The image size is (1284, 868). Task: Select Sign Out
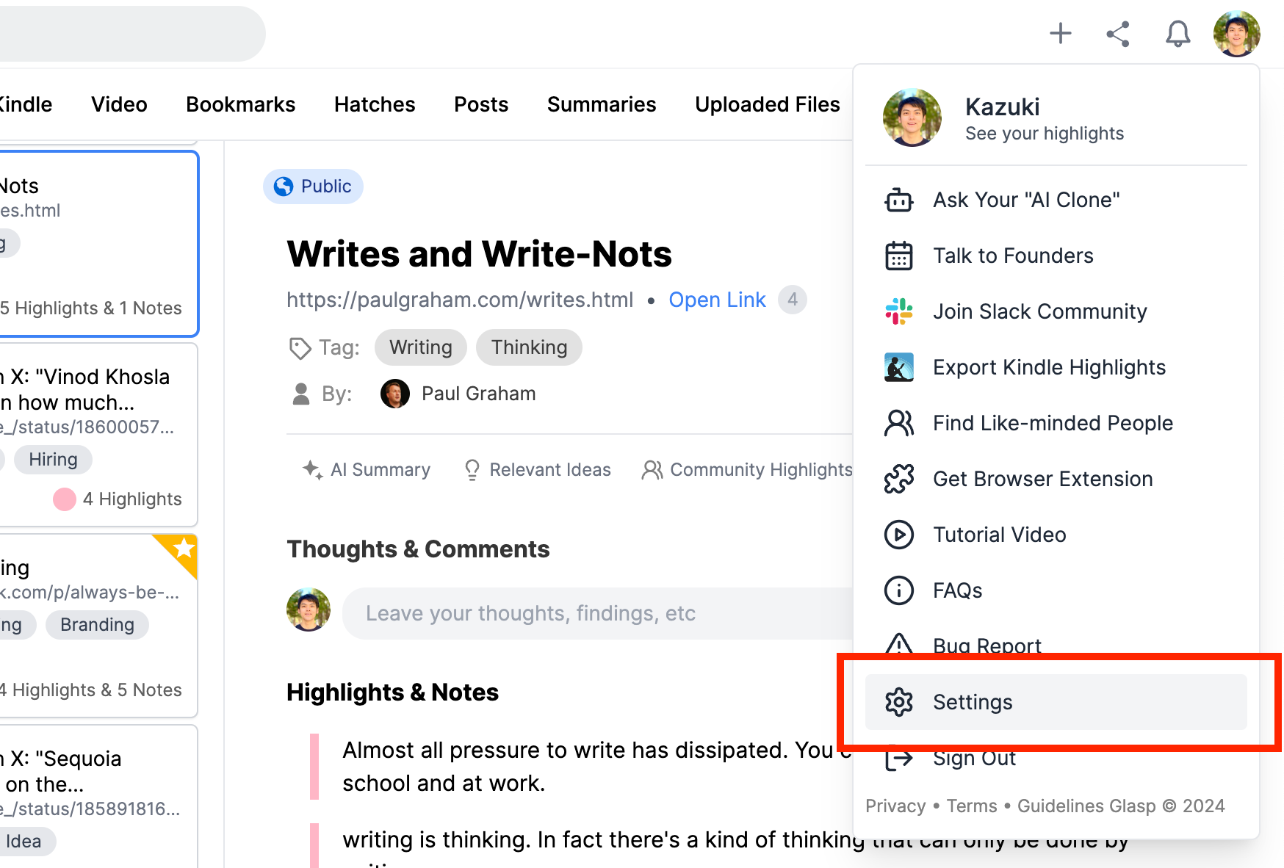1056,758
